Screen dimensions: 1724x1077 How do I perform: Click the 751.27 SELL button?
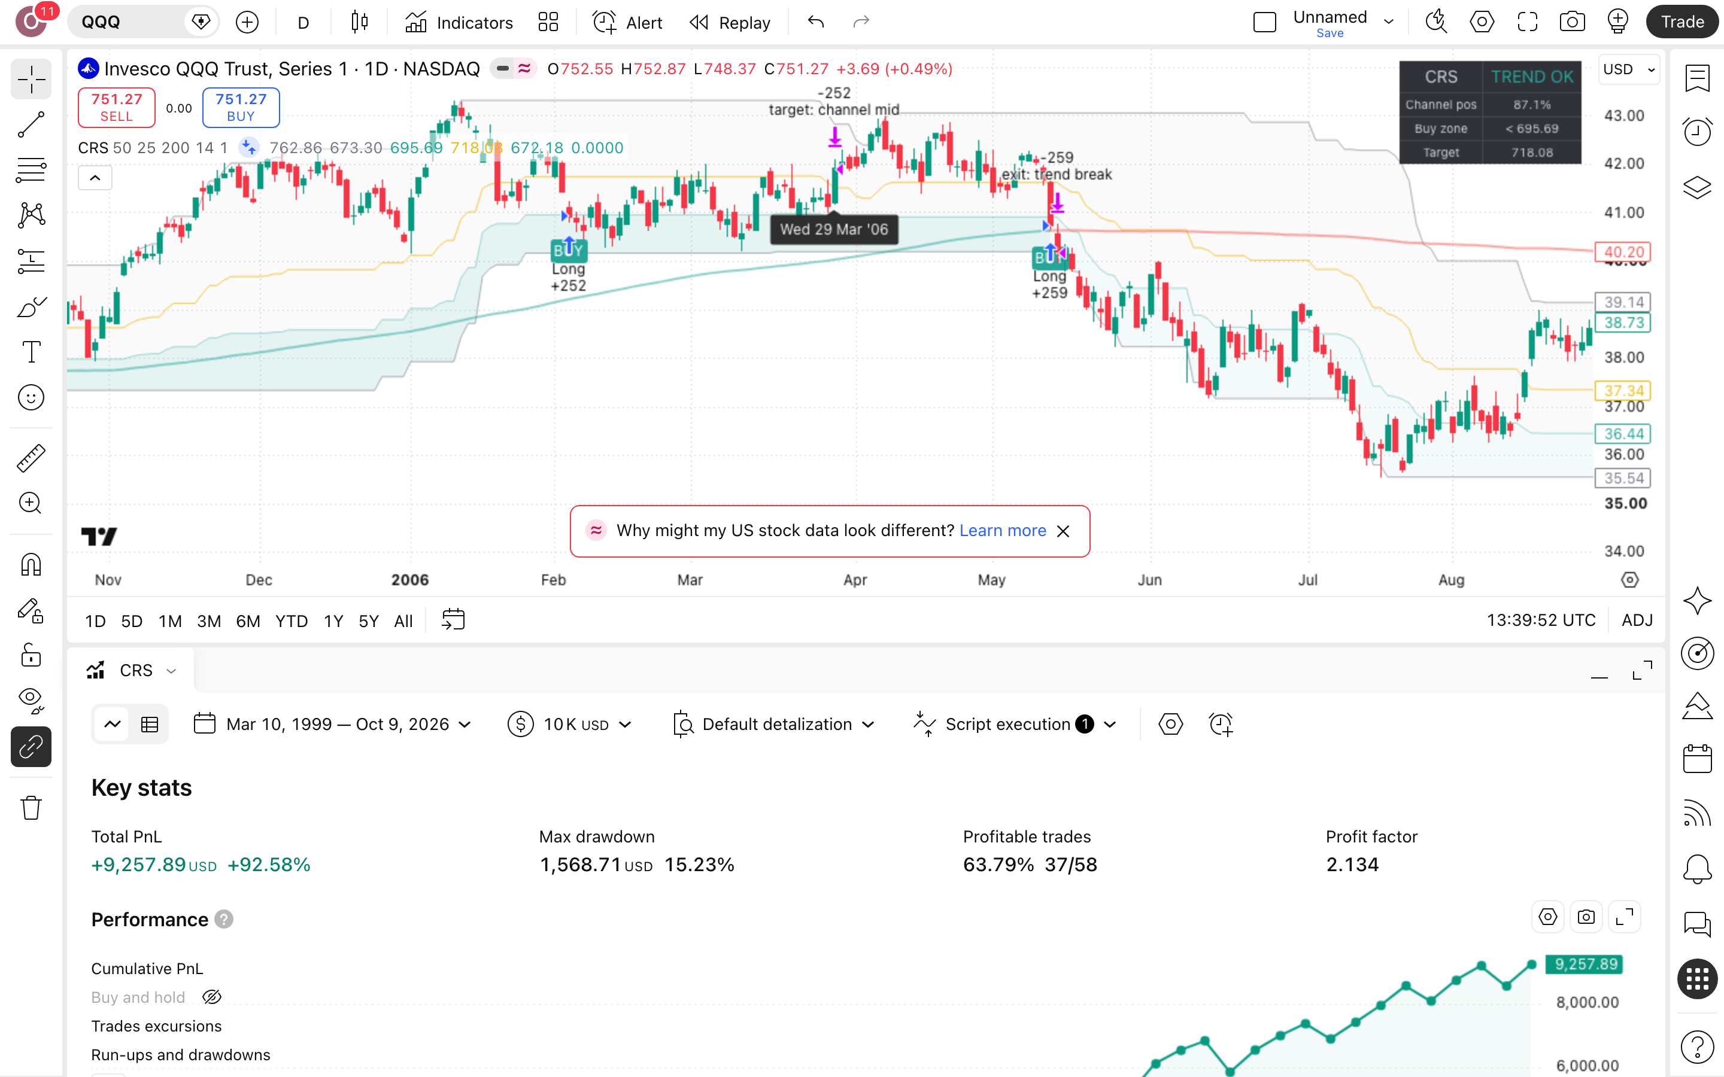tap(116, 108)
